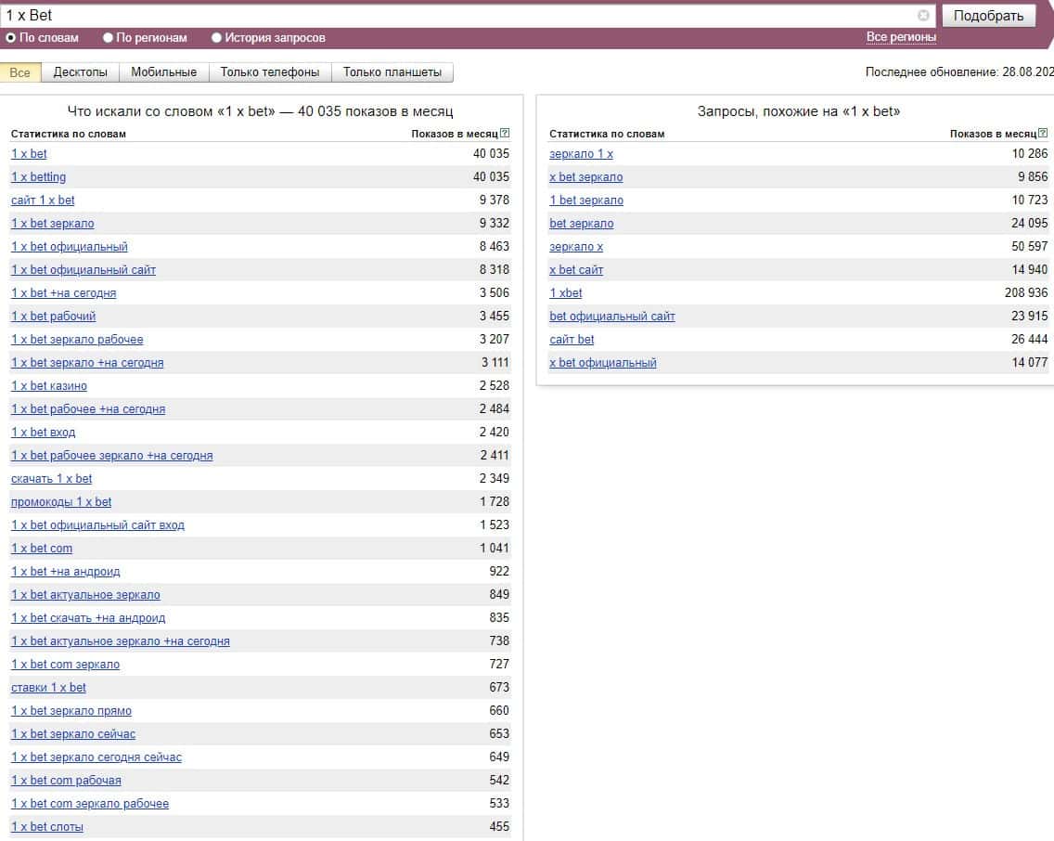The height and width of the screenshot is (841, 1054).
Task: Clear the search field with the X icon
Action: coord(923,16)
